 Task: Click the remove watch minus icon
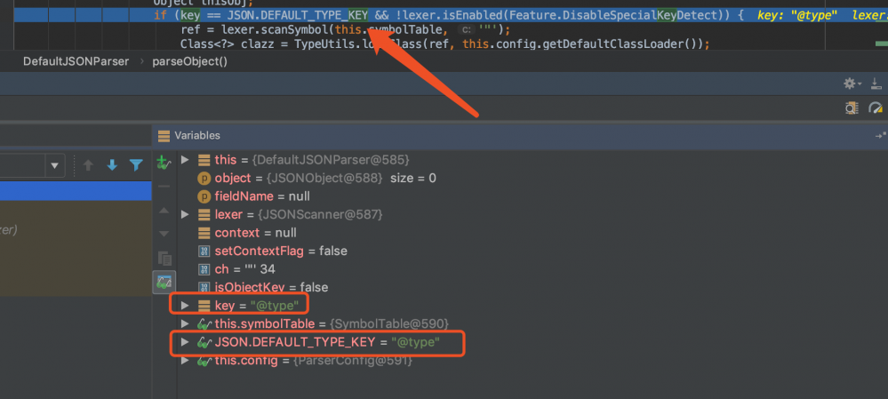[x=164, y=187]
